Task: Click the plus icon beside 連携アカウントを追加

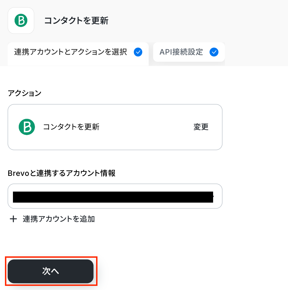Action: [x=13, y=219]
